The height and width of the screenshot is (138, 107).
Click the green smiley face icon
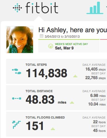click(51, 46)
